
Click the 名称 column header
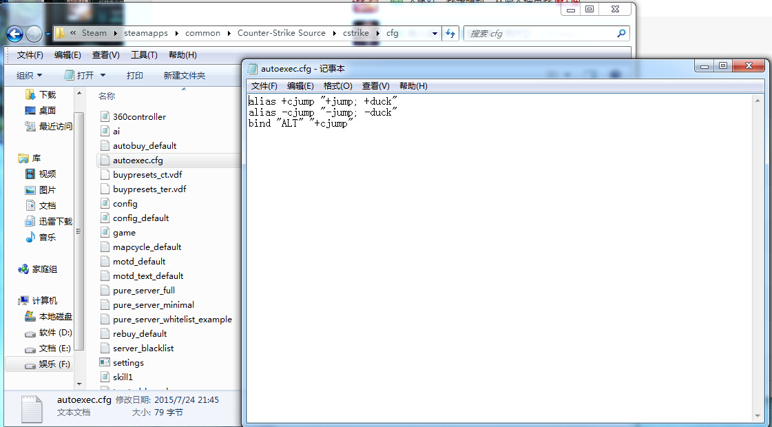[107, 96]
